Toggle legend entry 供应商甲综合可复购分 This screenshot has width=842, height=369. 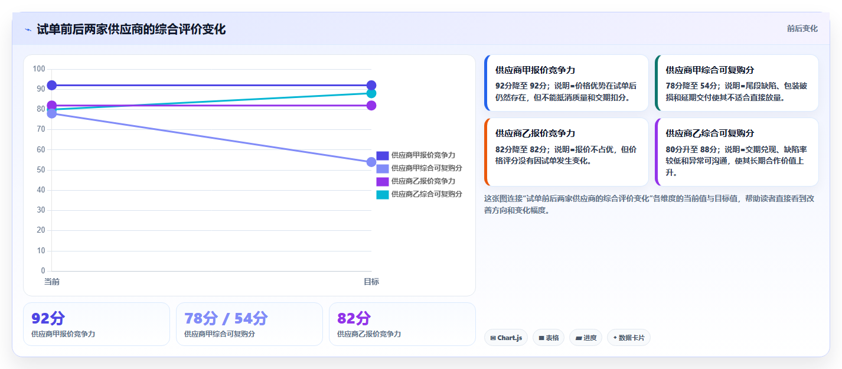pos(419,168)
